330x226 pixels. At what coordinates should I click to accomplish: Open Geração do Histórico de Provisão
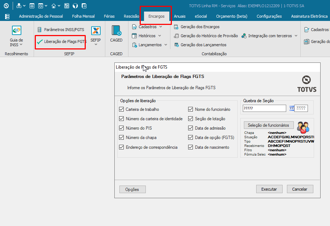[206, 36]
